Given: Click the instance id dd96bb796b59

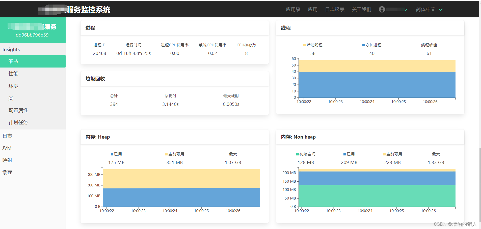Looking at the screenshot, I should [x=32, y=35].
